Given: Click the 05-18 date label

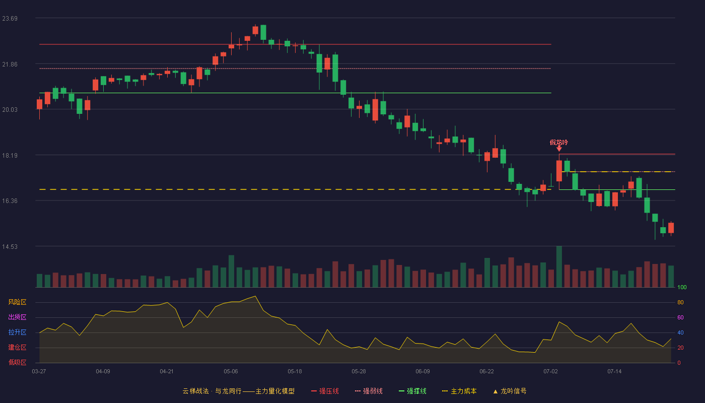Looking at the screenshot, I should point(295,371).
